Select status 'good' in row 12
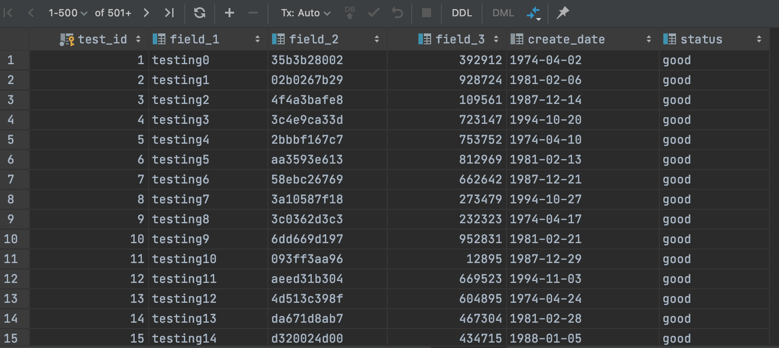Image resolution: width=779 pixels, height=348 pixels. click(714, 279)
